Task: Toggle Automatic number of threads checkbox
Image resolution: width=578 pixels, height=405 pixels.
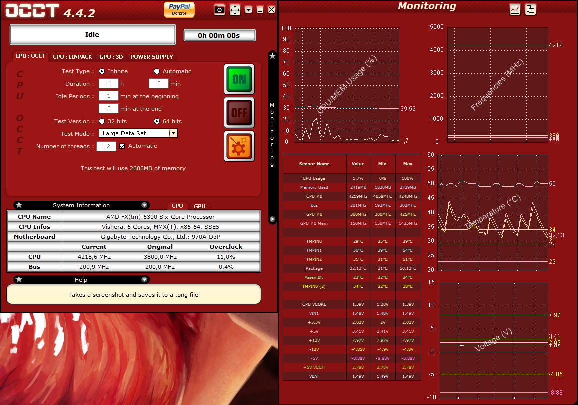Action: coord(122,146)
